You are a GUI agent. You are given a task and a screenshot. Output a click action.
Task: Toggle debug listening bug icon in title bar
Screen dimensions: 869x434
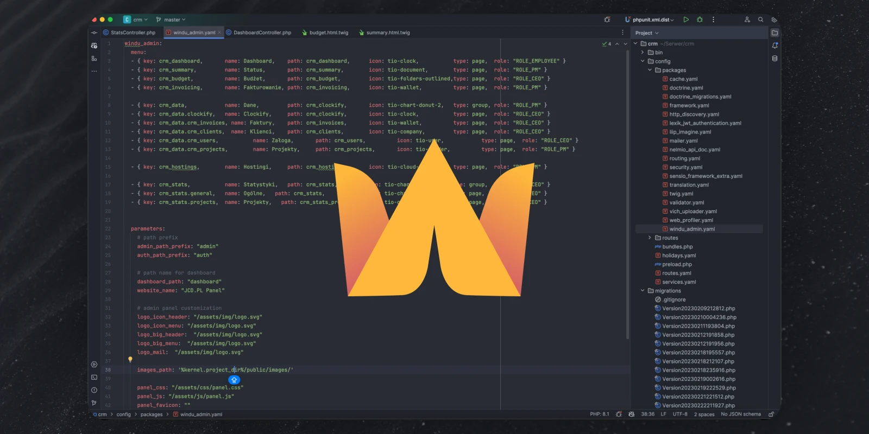[x=607, y=20]
